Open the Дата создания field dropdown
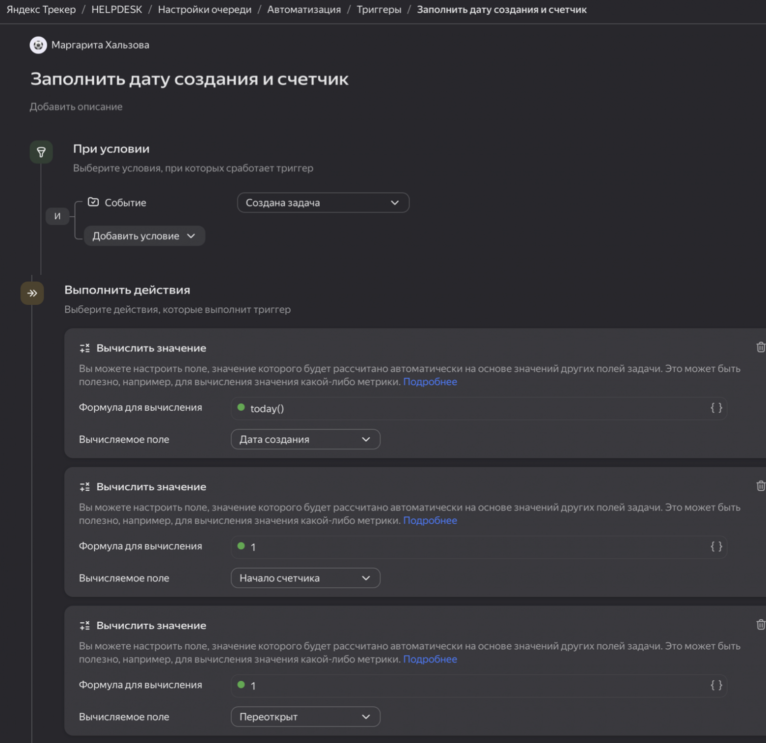The height and width of the screenshot is (743, 766). [305, 439]
